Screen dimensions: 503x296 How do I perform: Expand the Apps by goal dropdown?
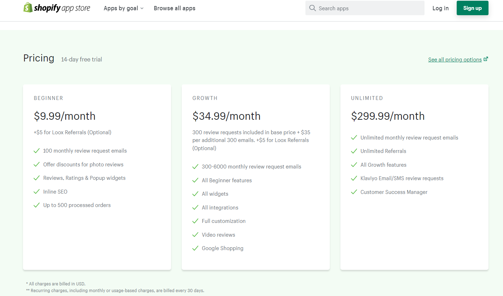pyautogui.click(x=121, y=8)
